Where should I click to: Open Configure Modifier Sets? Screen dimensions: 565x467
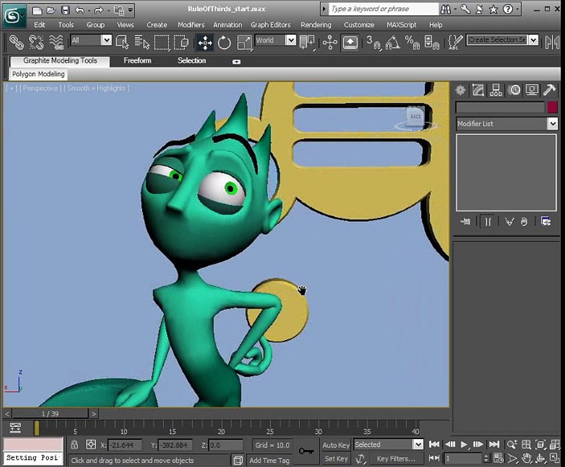546,221
